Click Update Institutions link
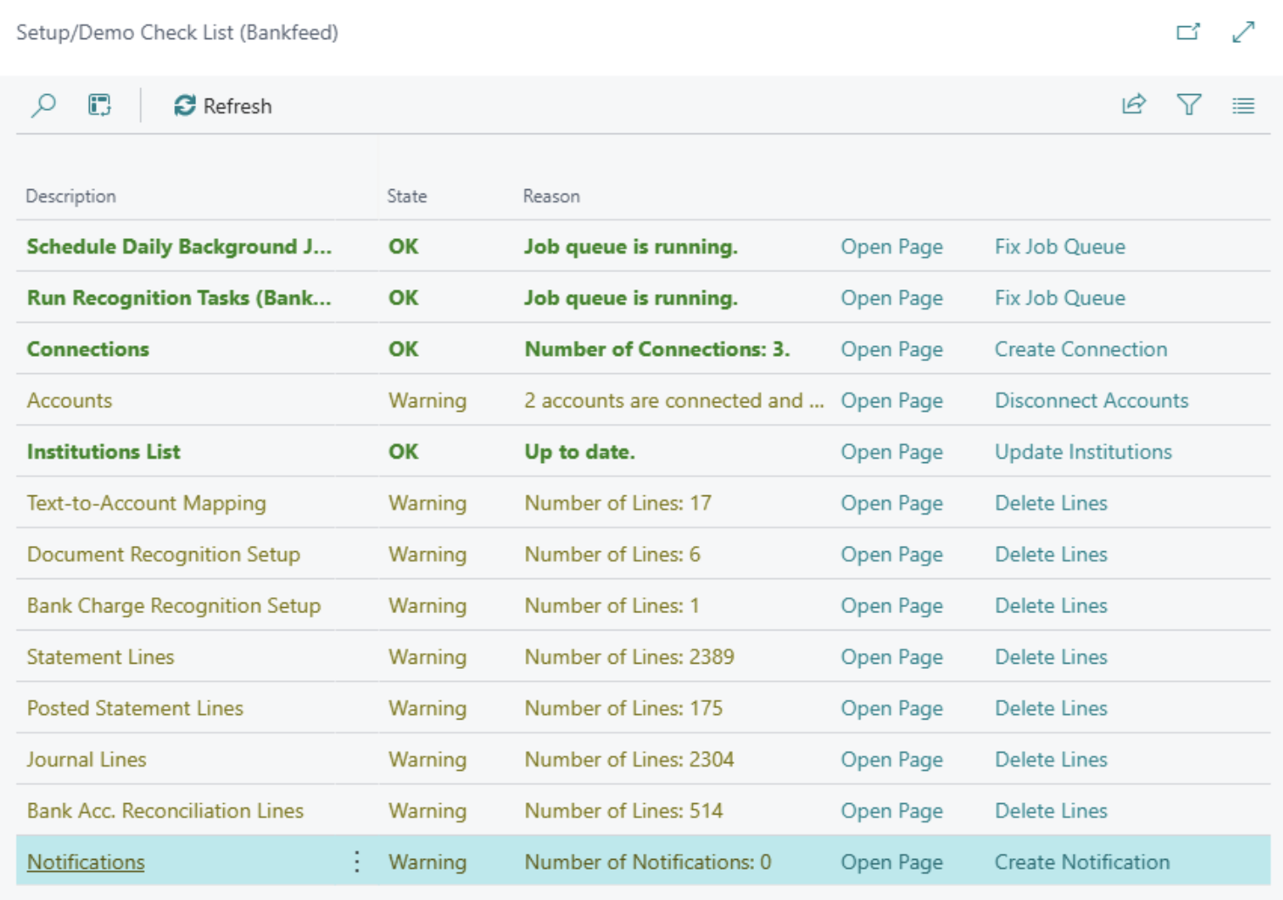The image size is (1283, 900). (1083, 452)
